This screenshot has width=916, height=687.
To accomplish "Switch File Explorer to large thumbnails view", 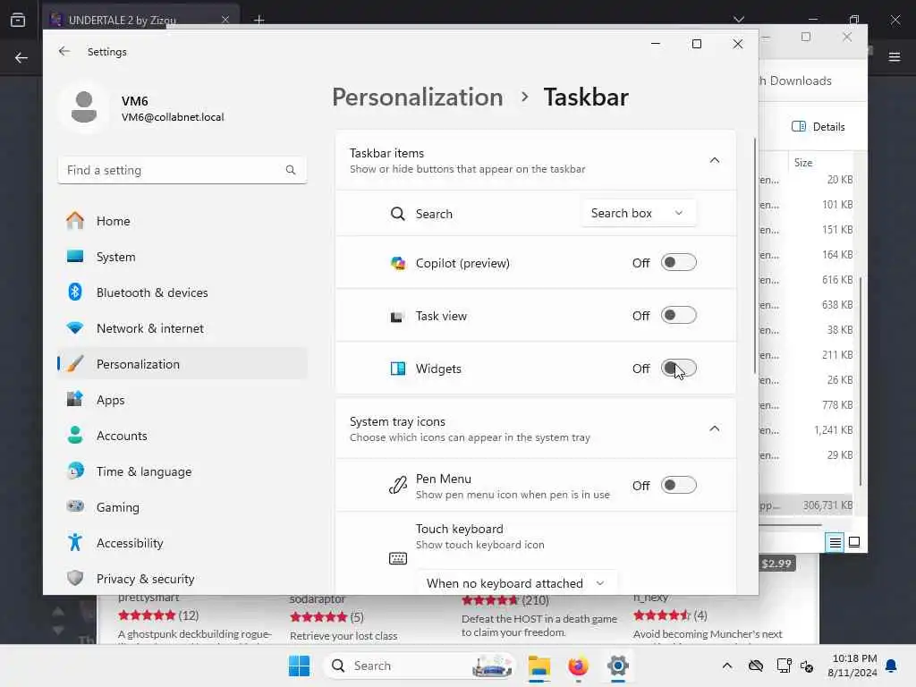I will (x=854, y=543).
